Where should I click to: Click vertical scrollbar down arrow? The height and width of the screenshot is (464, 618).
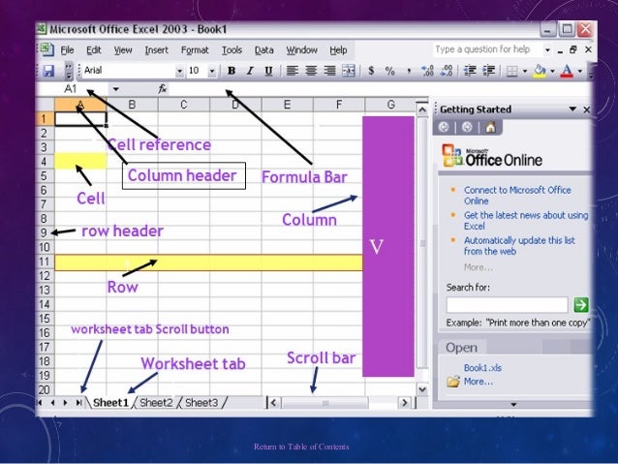(x=422, y=390)
